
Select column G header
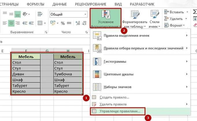click(47, 51)
